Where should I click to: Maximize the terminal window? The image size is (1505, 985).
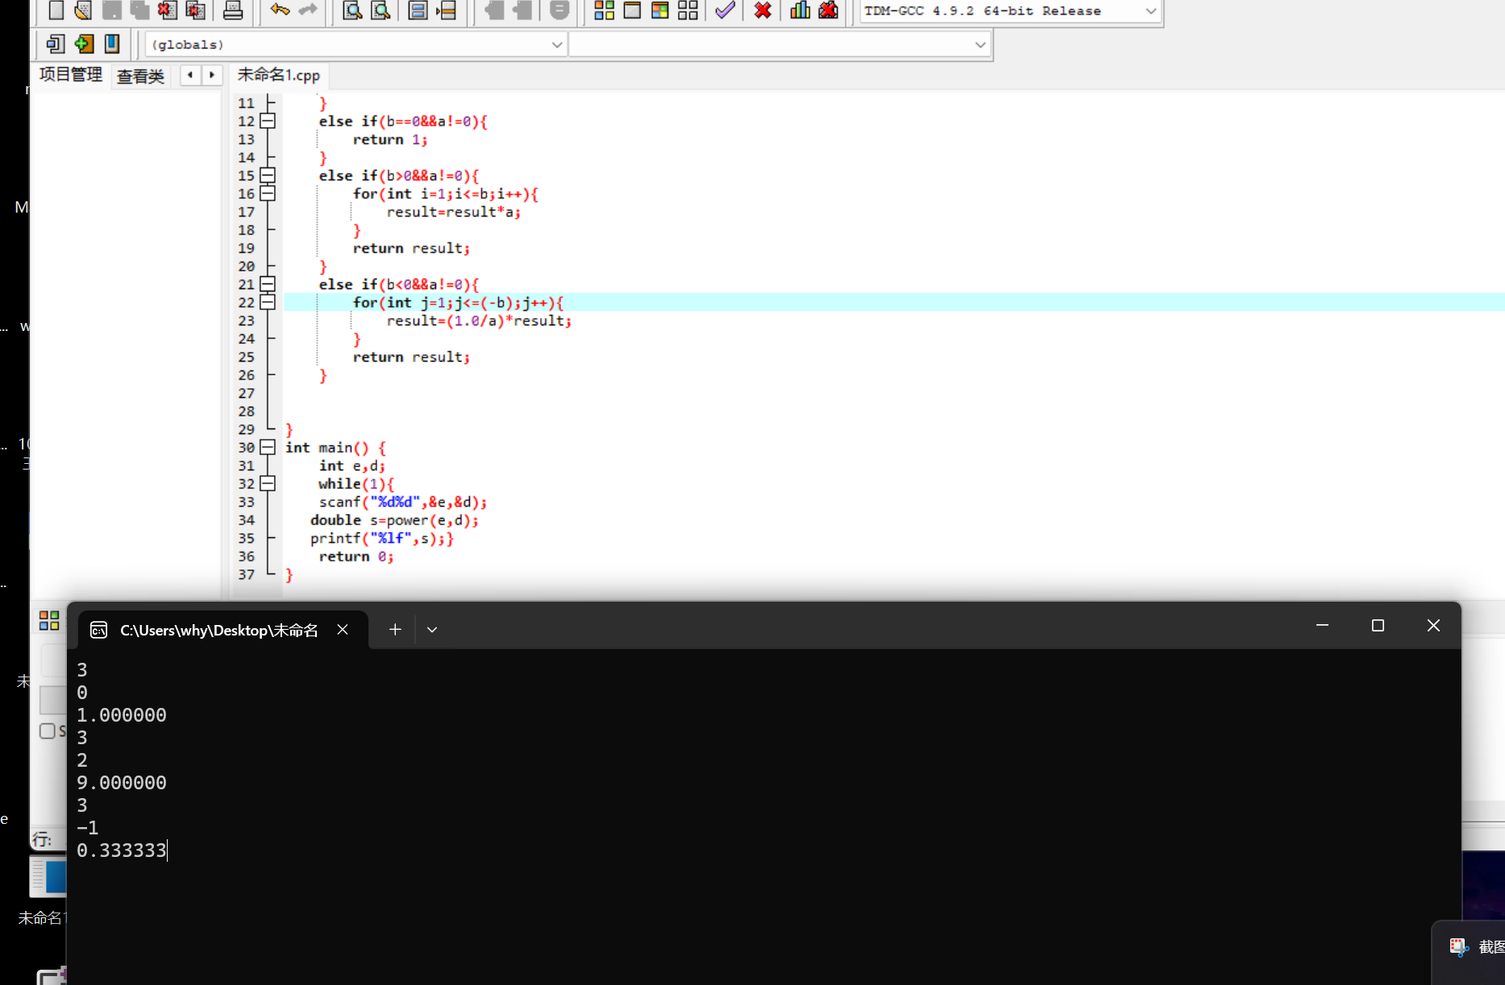[x=1378, y=625]
